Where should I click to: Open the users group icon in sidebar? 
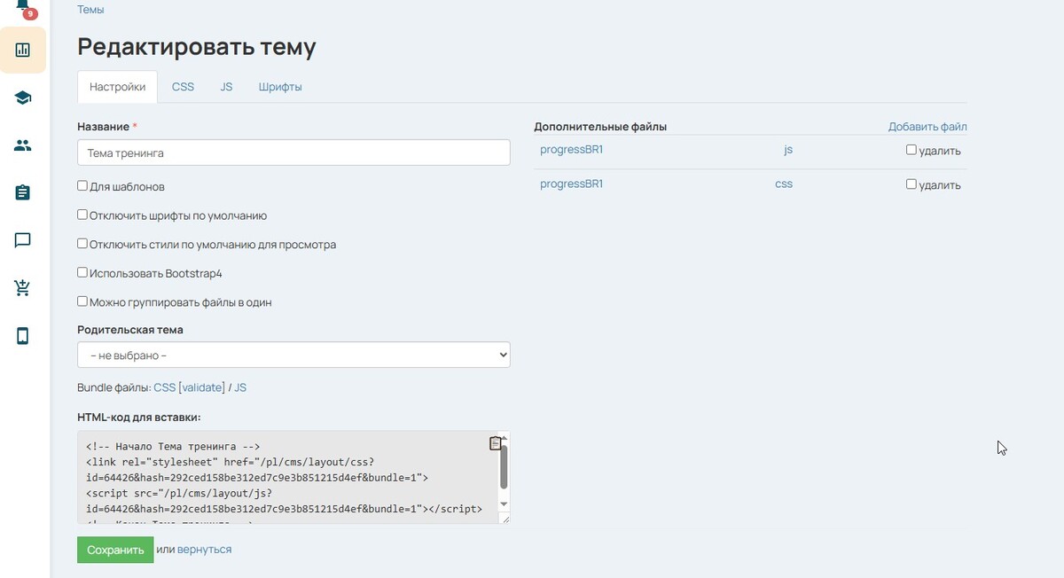23,145
